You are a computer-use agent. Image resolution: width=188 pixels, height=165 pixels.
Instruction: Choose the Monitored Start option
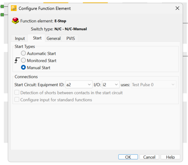[x=23, y=60]
